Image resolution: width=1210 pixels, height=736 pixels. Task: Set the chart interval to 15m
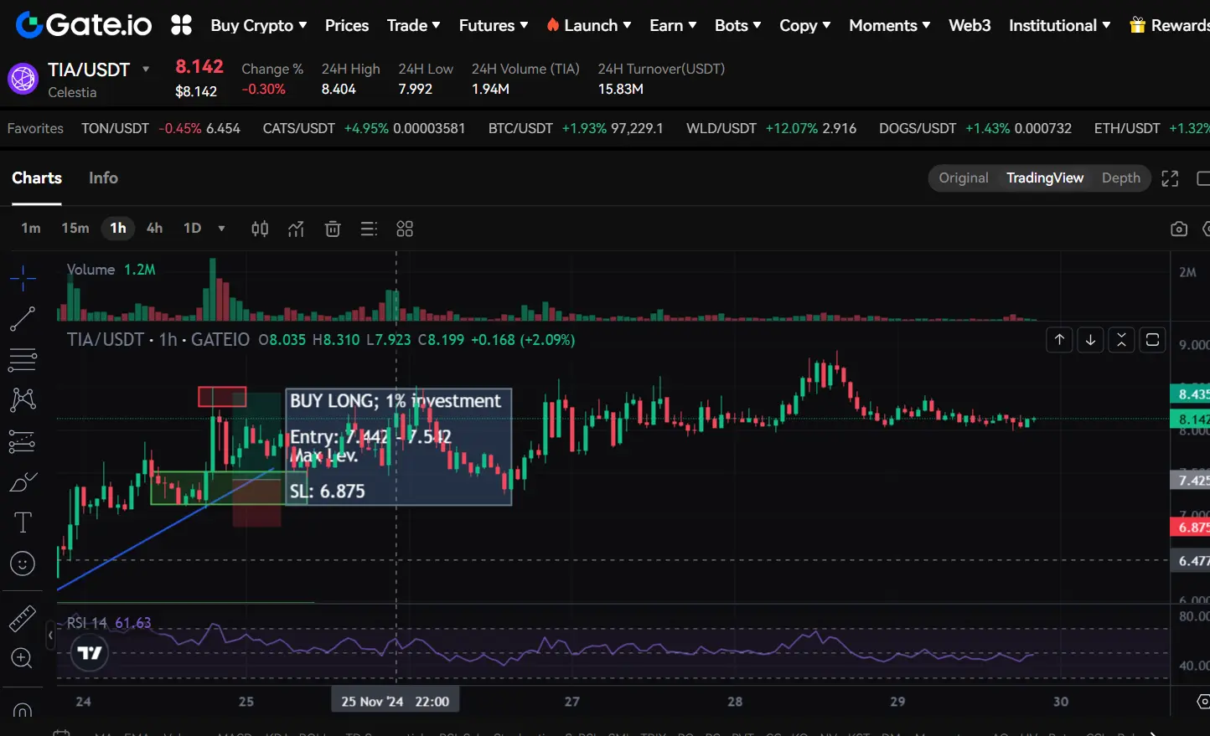click(75, 228)
